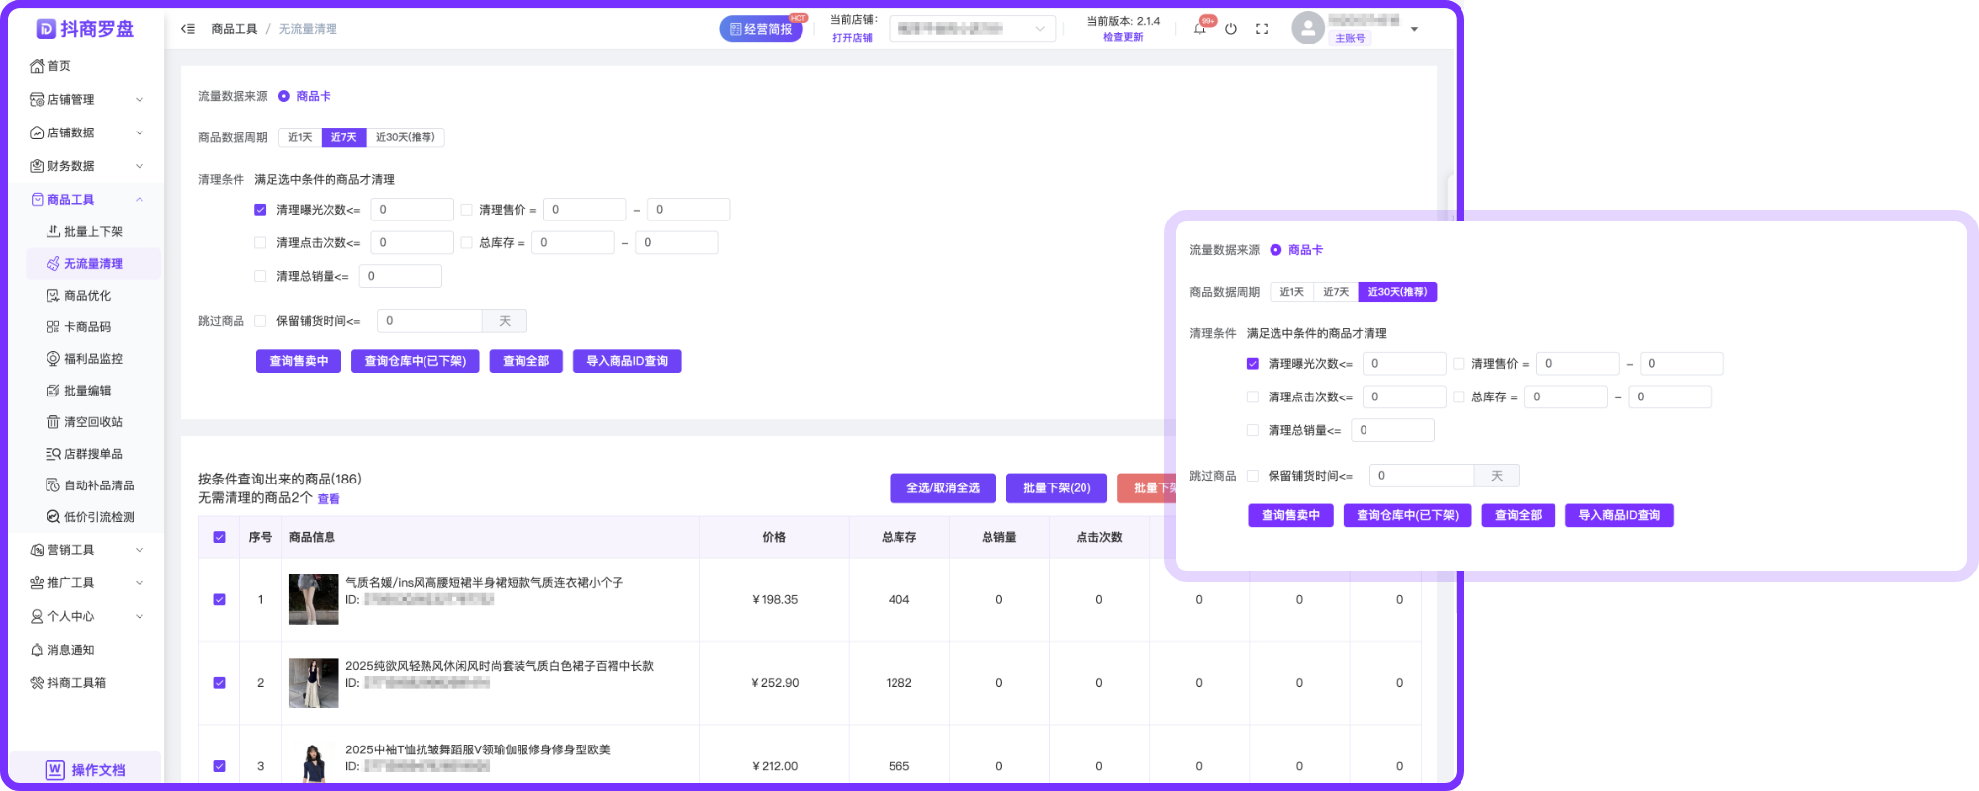Screen dimensions: 1979x791
Task: Open 操作文档 document icon at bottom
Action: pos(55,769)
